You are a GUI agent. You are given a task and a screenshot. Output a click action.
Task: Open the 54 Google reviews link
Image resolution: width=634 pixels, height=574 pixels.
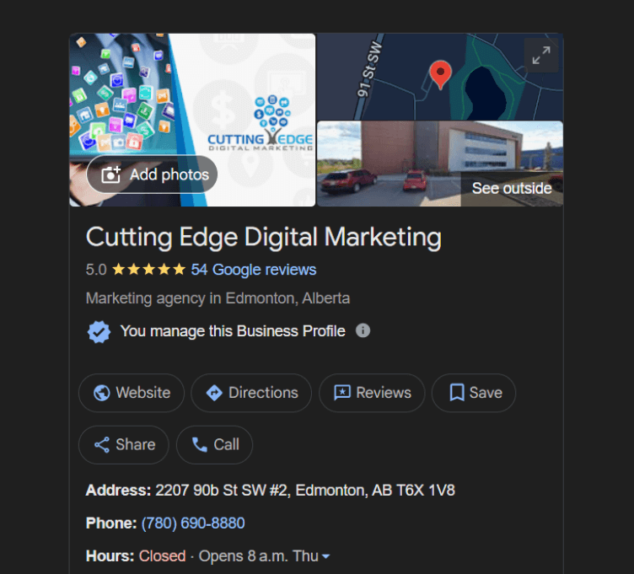[x=254, y=270]
